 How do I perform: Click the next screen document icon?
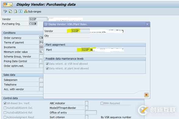click(x=16, y=11)
